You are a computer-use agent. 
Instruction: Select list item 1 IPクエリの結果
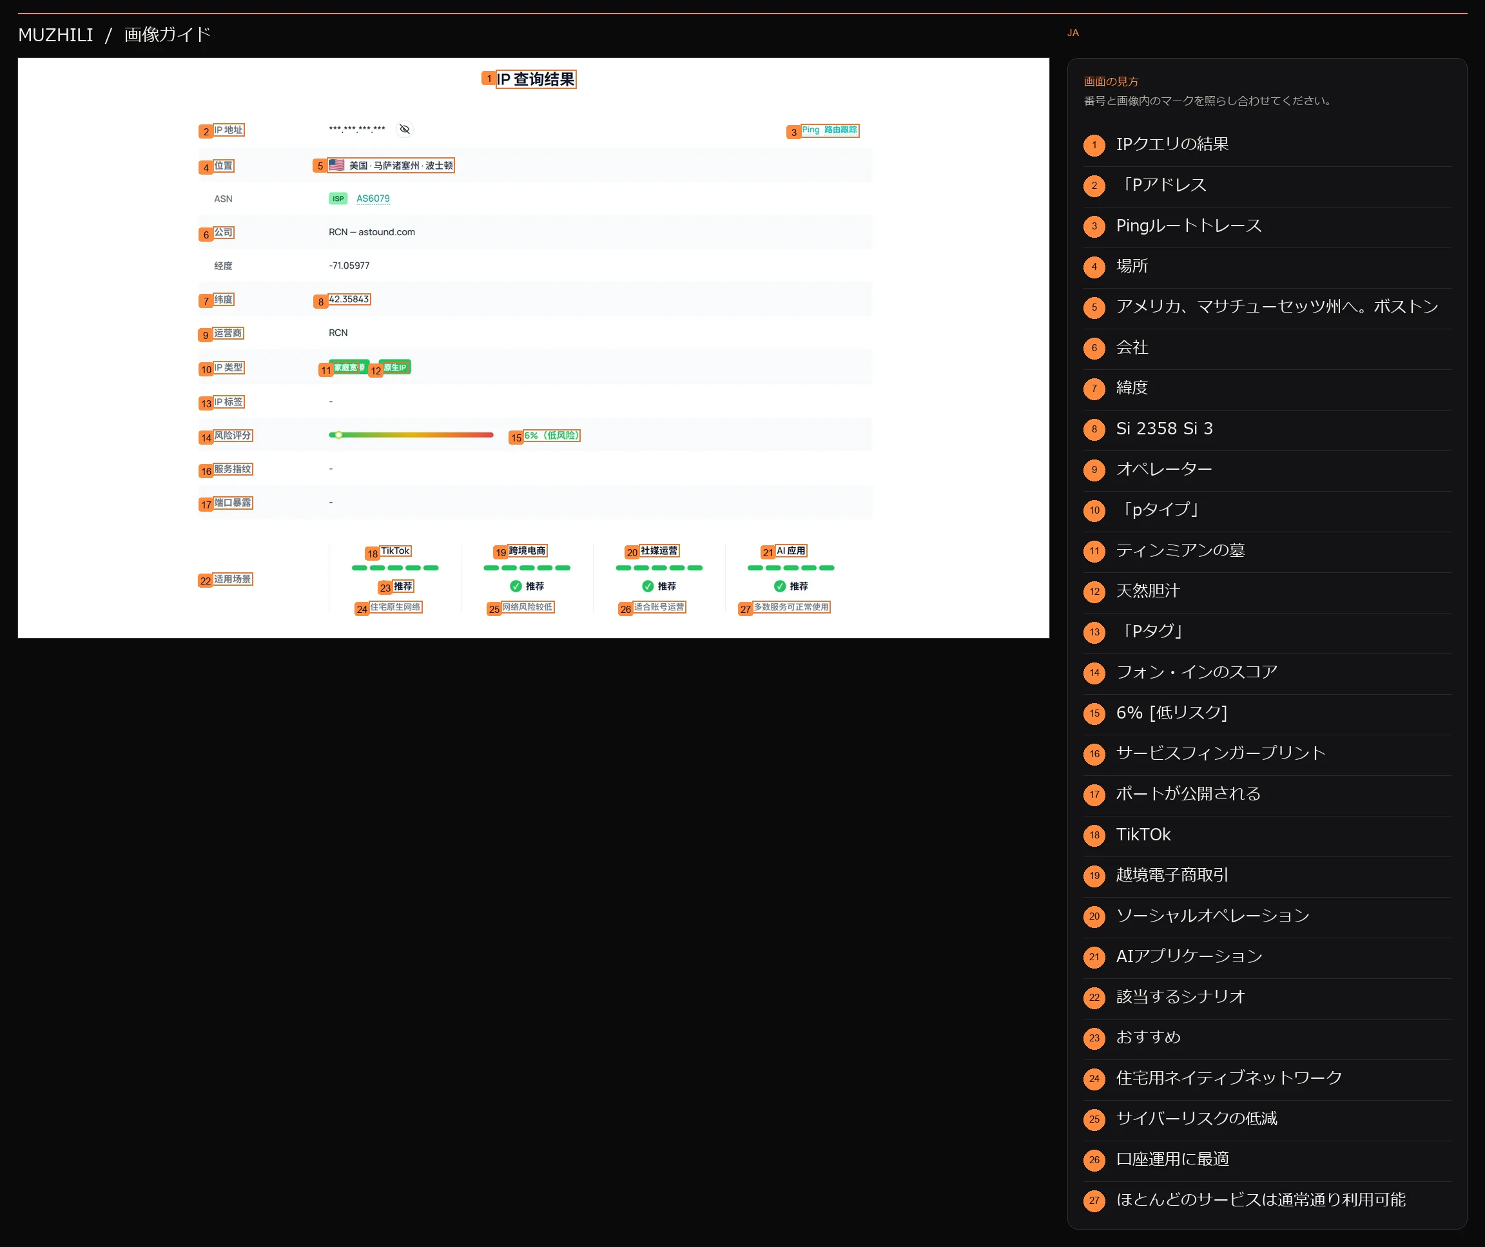pos(1267,145)
